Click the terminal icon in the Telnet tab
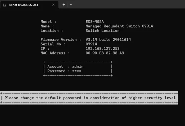 [5, 5]
